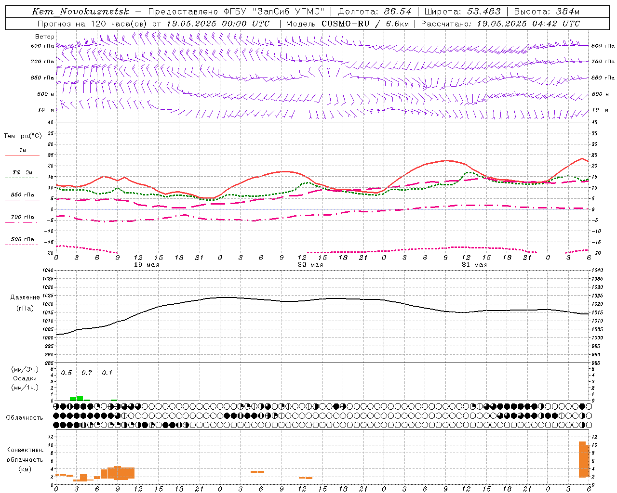Click the 21 мая date label

click(x=474, y=265)
